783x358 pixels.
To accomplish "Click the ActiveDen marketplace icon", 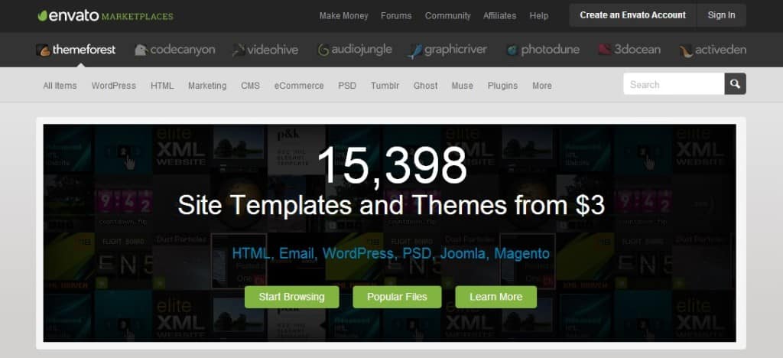I will 686,50.
